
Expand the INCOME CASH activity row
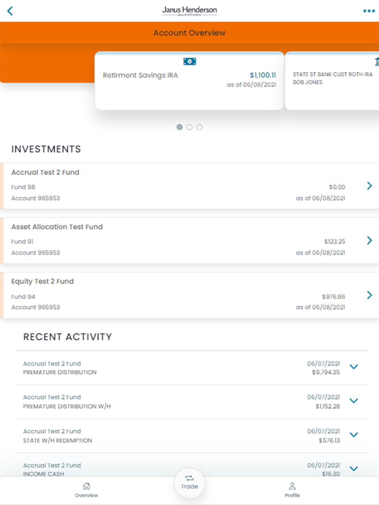[x=354, y=469]
